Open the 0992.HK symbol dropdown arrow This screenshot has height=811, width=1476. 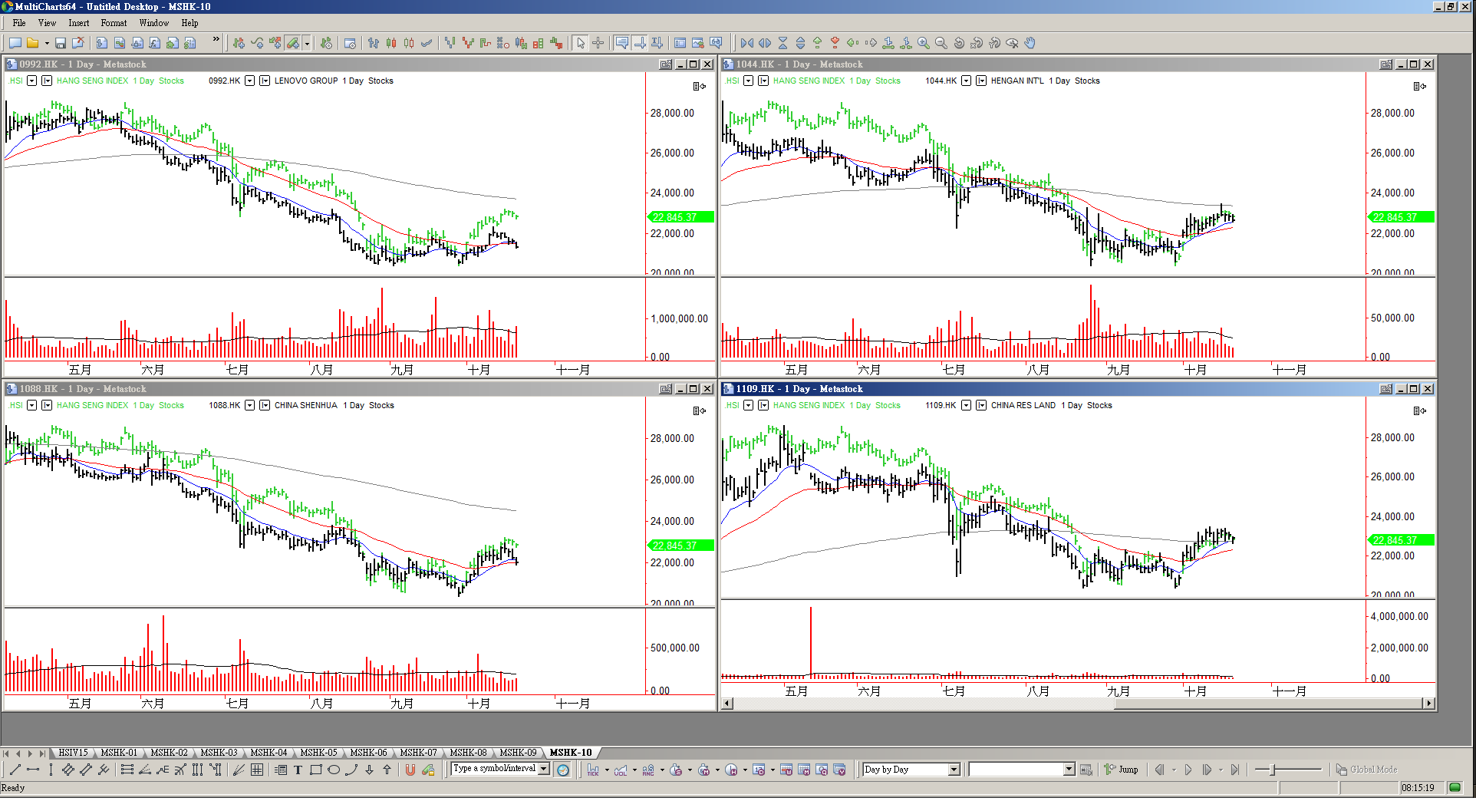pos(249,81)
